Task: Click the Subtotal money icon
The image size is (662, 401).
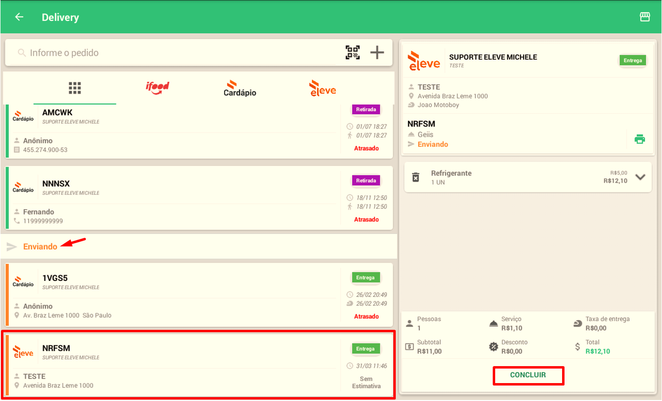Action: pyautogui.click(x=409, y=346)
